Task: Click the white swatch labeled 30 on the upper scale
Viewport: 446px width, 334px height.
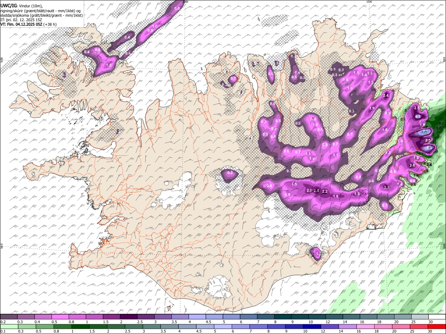Action: pyautogui.click(x=436, y=317)
